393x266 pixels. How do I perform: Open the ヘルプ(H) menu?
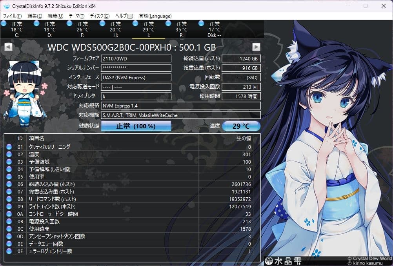pyautogui.click(x=124, y=16)
